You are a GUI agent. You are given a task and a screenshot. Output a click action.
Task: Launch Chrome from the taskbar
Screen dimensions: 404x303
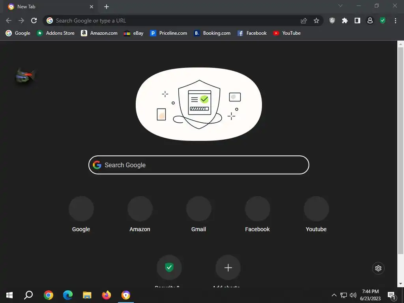[x=49, y=295]
